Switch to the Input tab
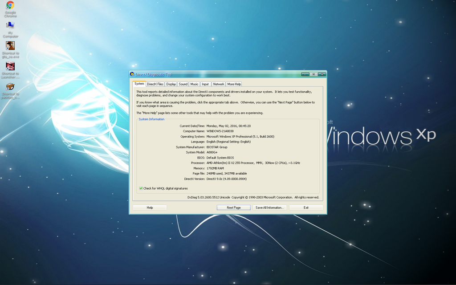 pos(205,84)
